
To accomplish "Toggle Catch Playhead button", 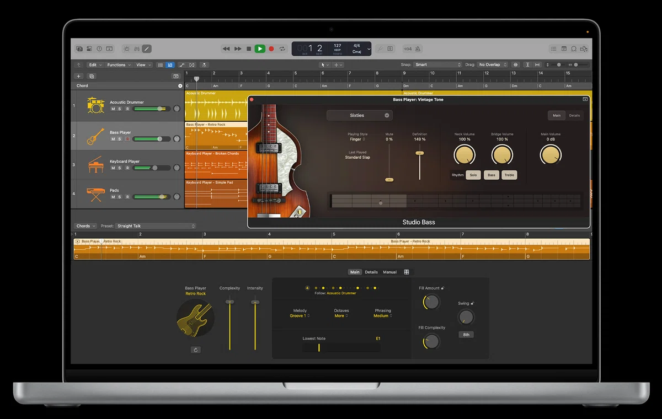I will click(x=204, y=65).
